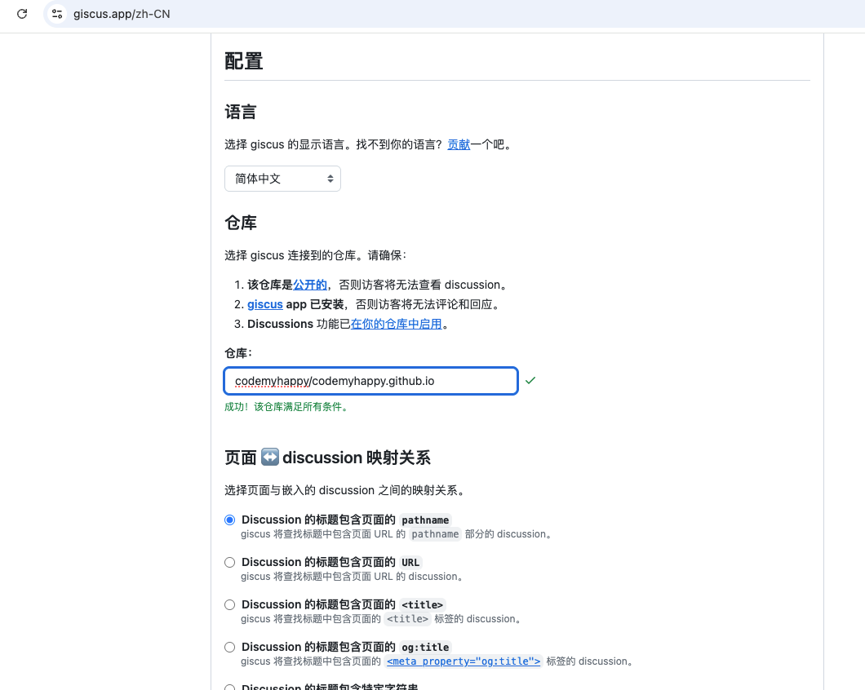The image size is (865, 690).
Task: Click the giscus.app/zh-CN address bar URL
Action: tap(122, 14)
